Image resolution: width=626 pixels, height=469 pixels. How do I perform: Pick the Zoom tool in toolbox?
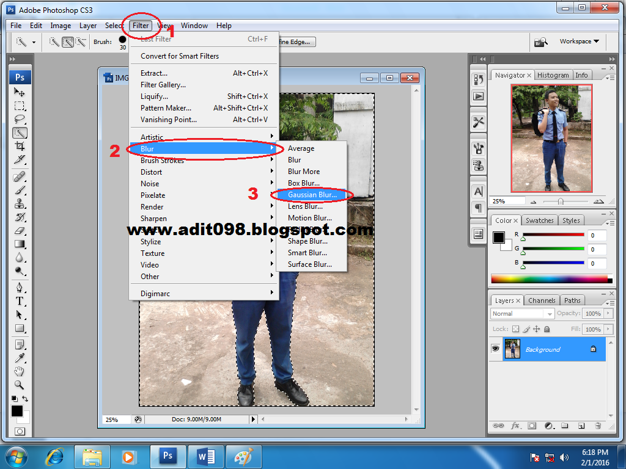click(x=19, y=385)
